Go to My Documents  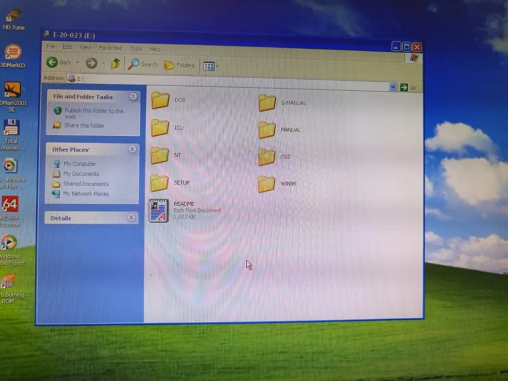click(76, 174)
